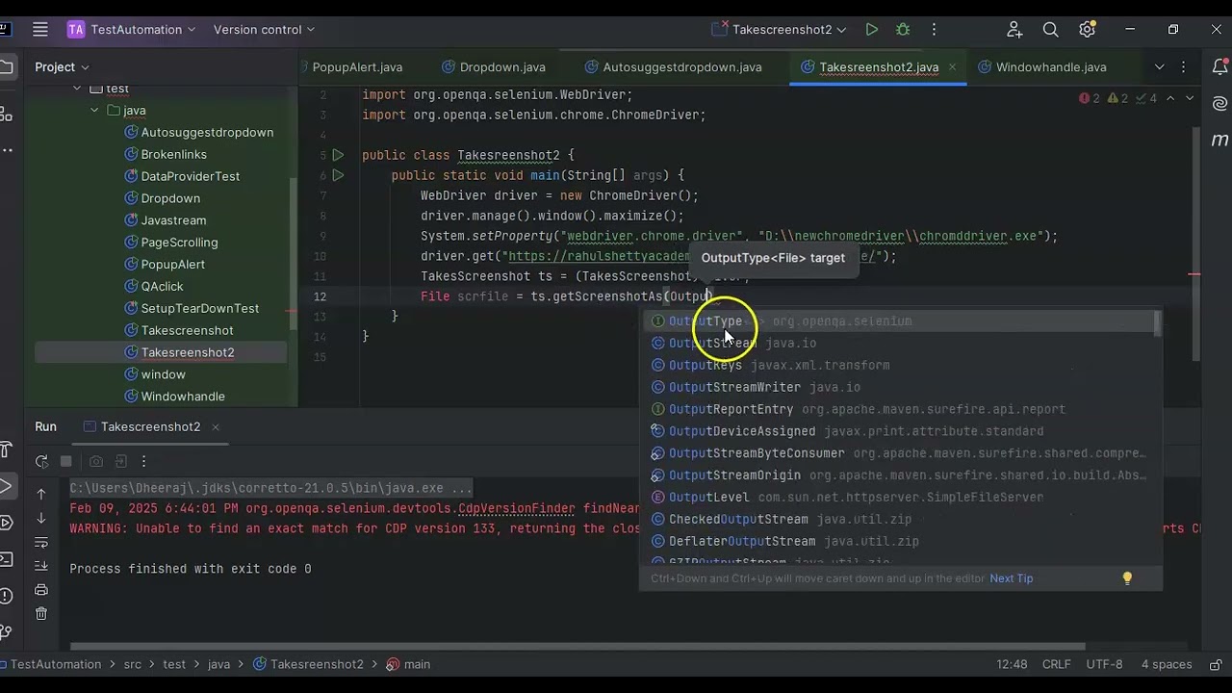The width and height of the screenshot is (1232, 693).
Task: Open SetupTearDownTest in project tree
Action: tap(199, 309)
